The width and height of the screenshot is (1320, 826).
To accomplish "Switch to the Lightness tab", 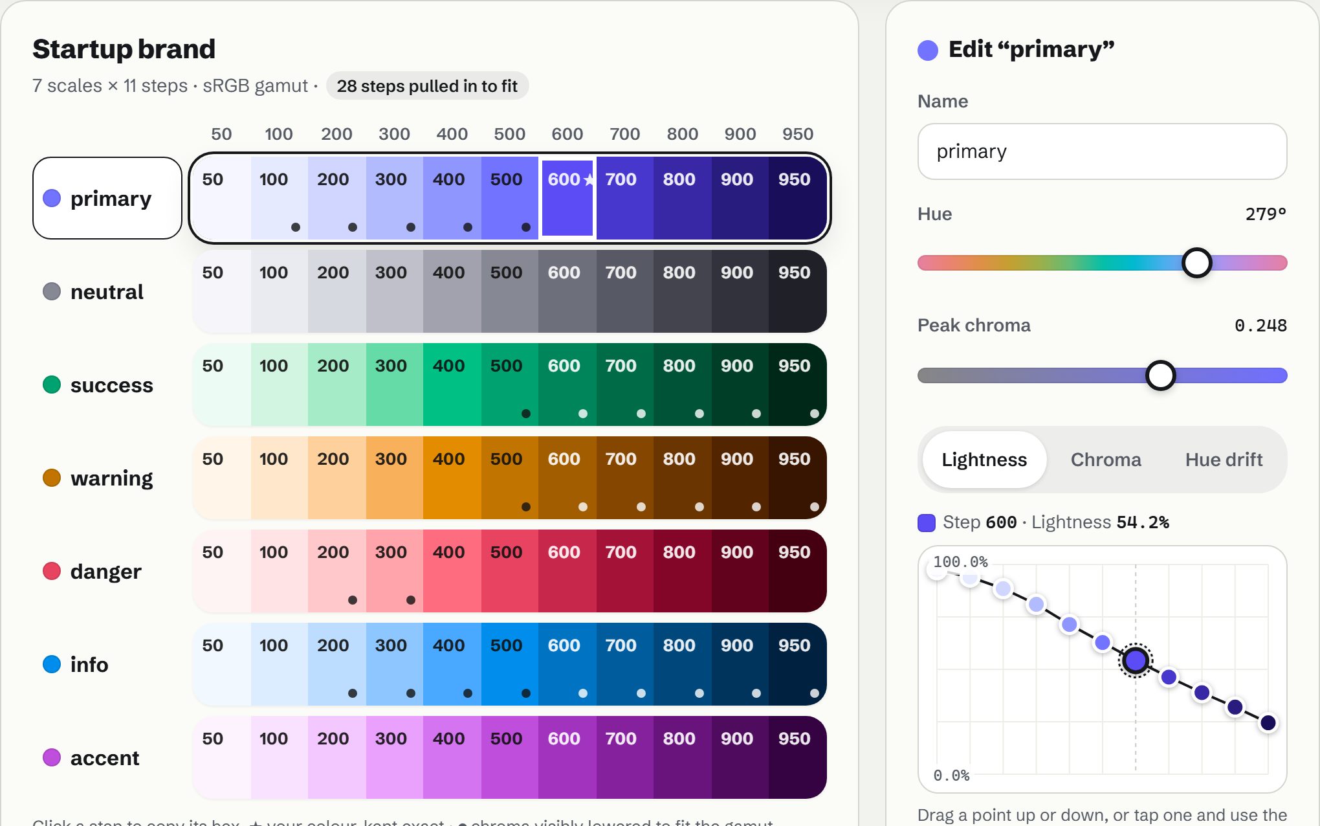I will point(984,460).
